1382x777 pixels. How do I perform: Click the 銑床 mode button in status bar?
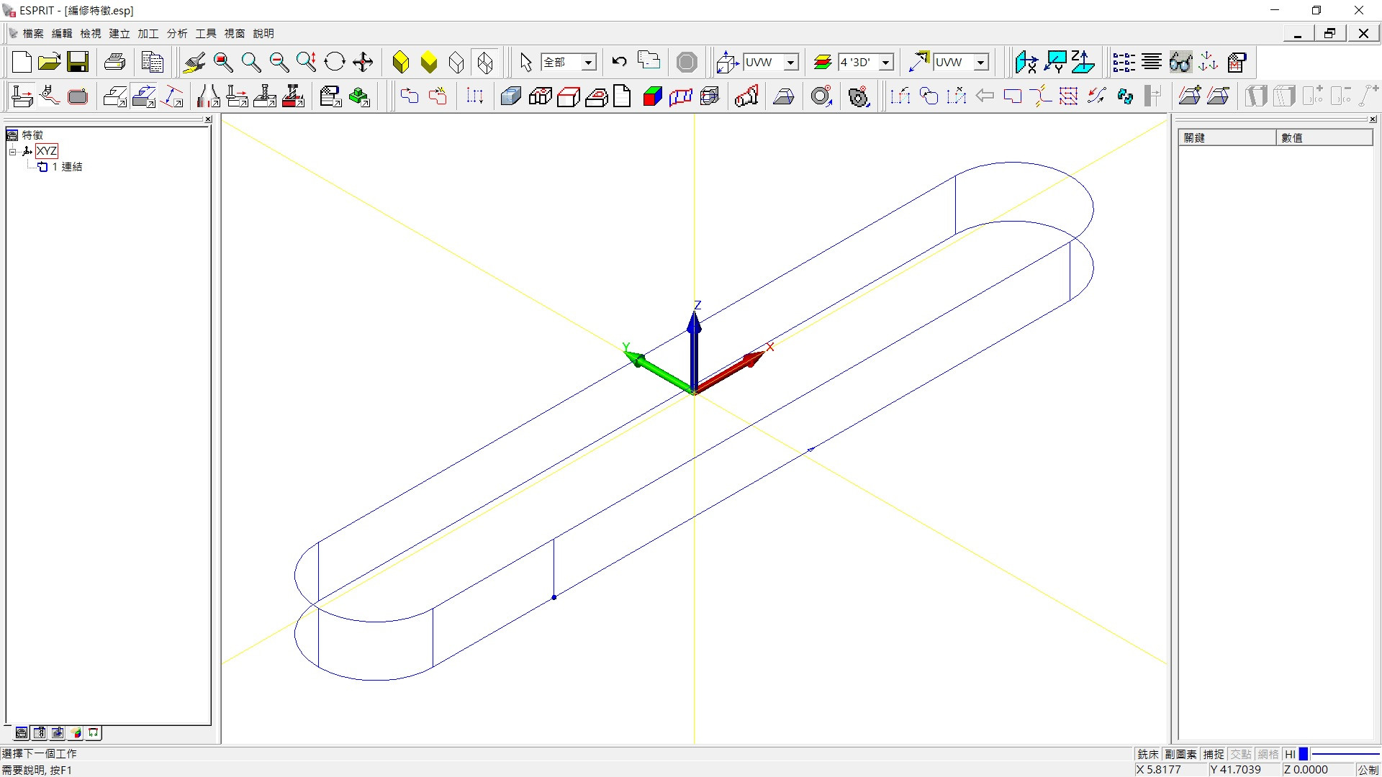click(1148, 754)
